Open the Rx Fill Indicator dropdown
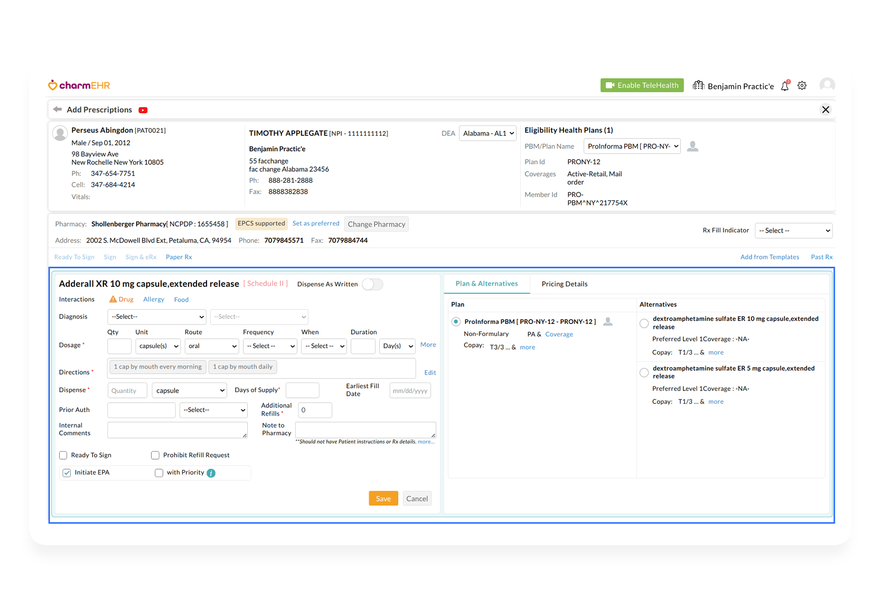This screenshot has width=881, height=605. coord(793,230)
